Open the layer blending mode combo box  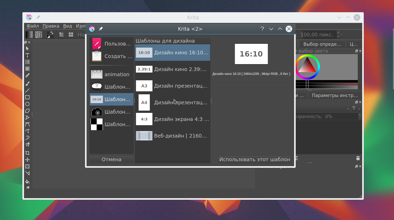tap(323, 109)
